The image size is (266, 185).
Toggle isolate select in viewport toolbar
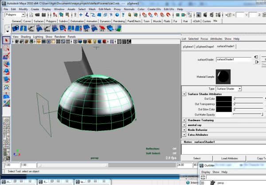[112, 42]
